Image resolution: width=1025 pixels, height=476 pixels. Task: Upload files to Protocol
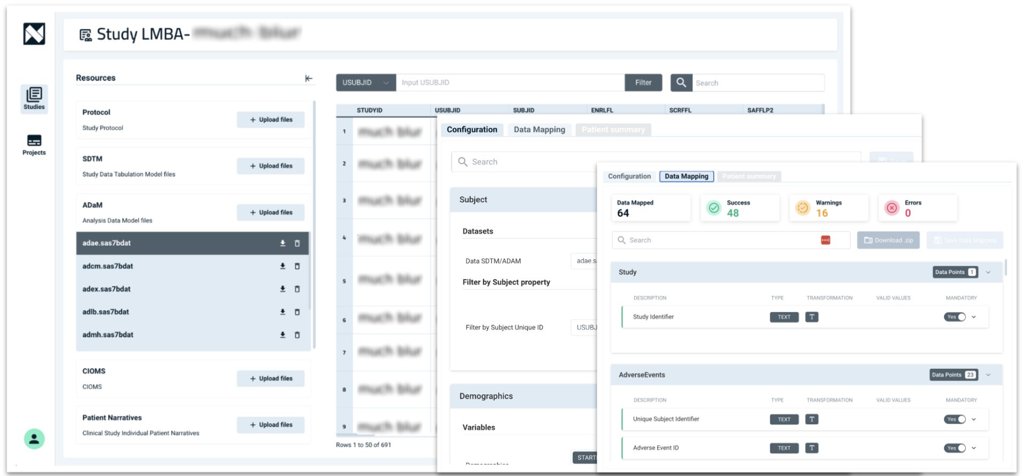click(x=271, y=120)
